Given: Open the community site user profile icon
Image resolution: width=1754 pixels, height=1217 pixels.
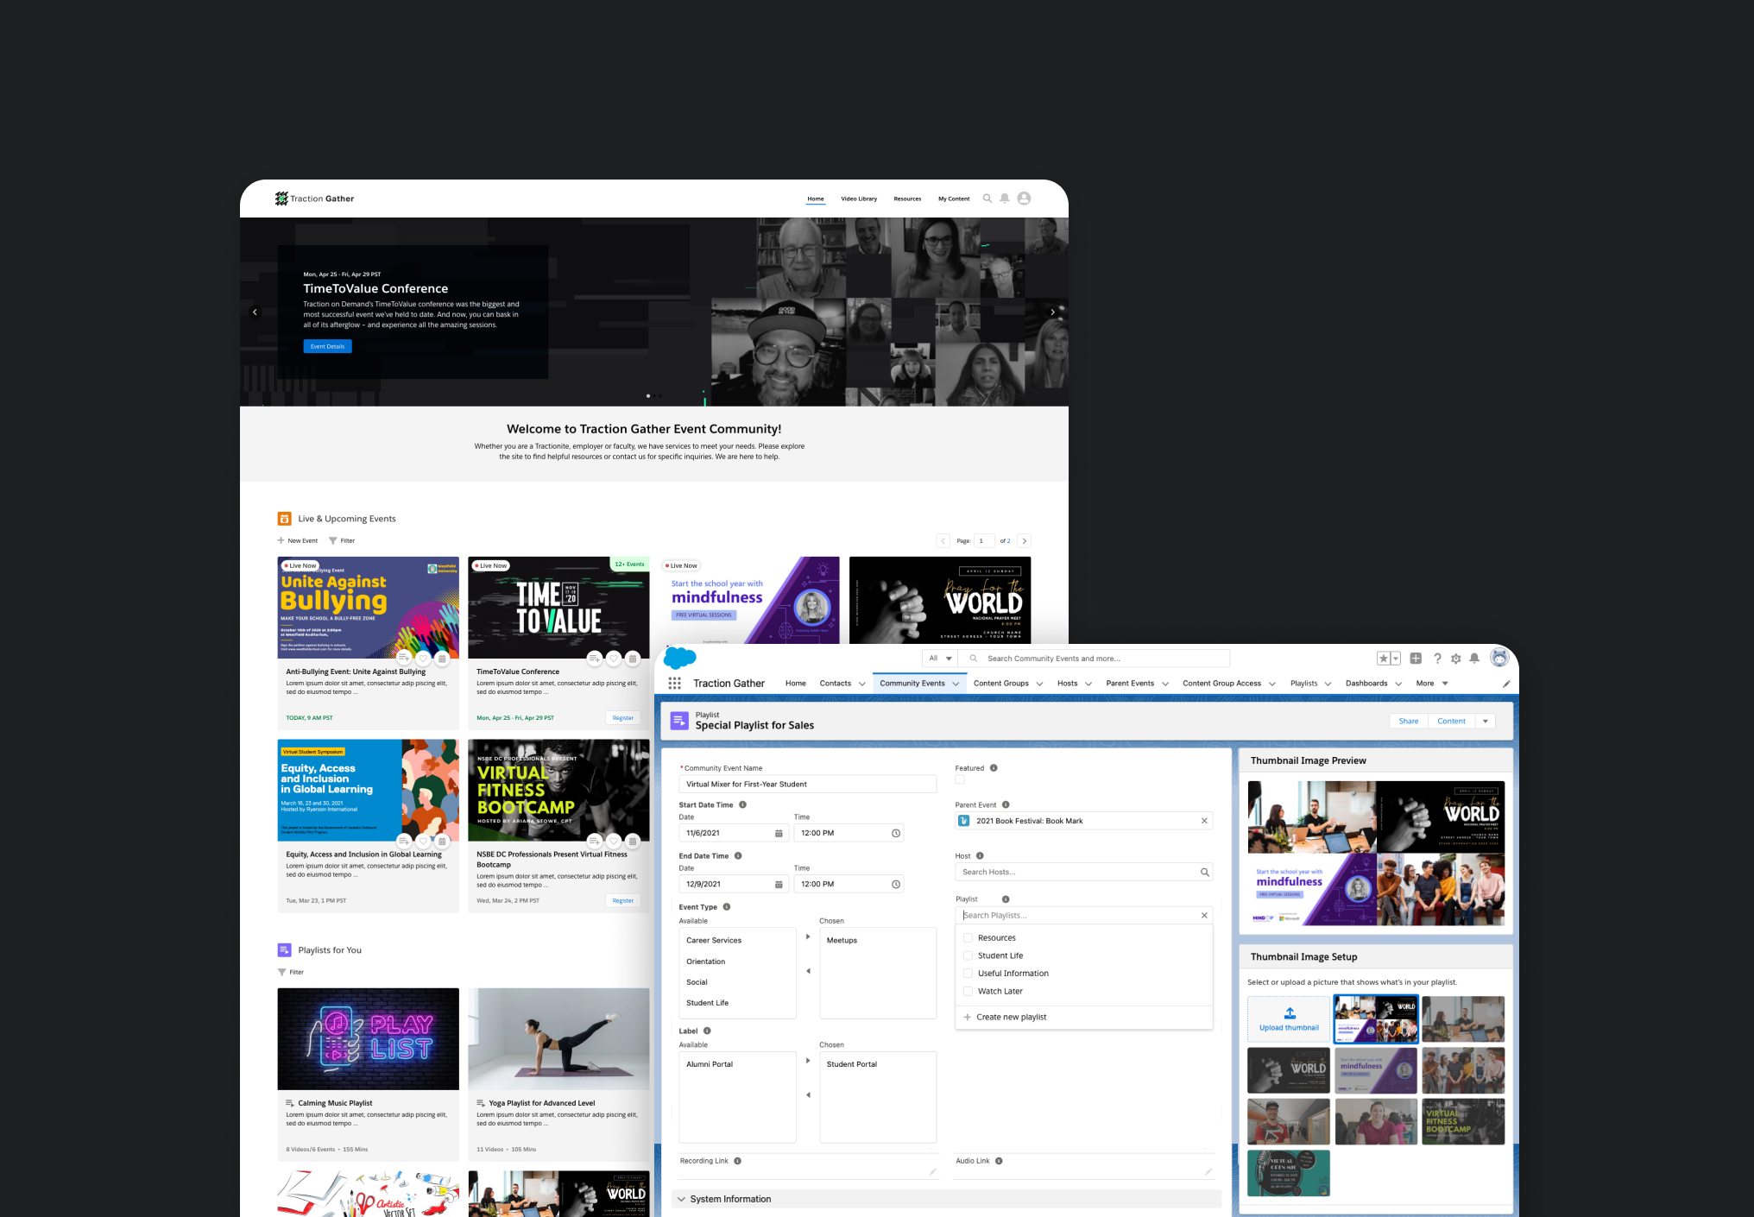Looking at the screenshot, I should (x=1024, y=199).
